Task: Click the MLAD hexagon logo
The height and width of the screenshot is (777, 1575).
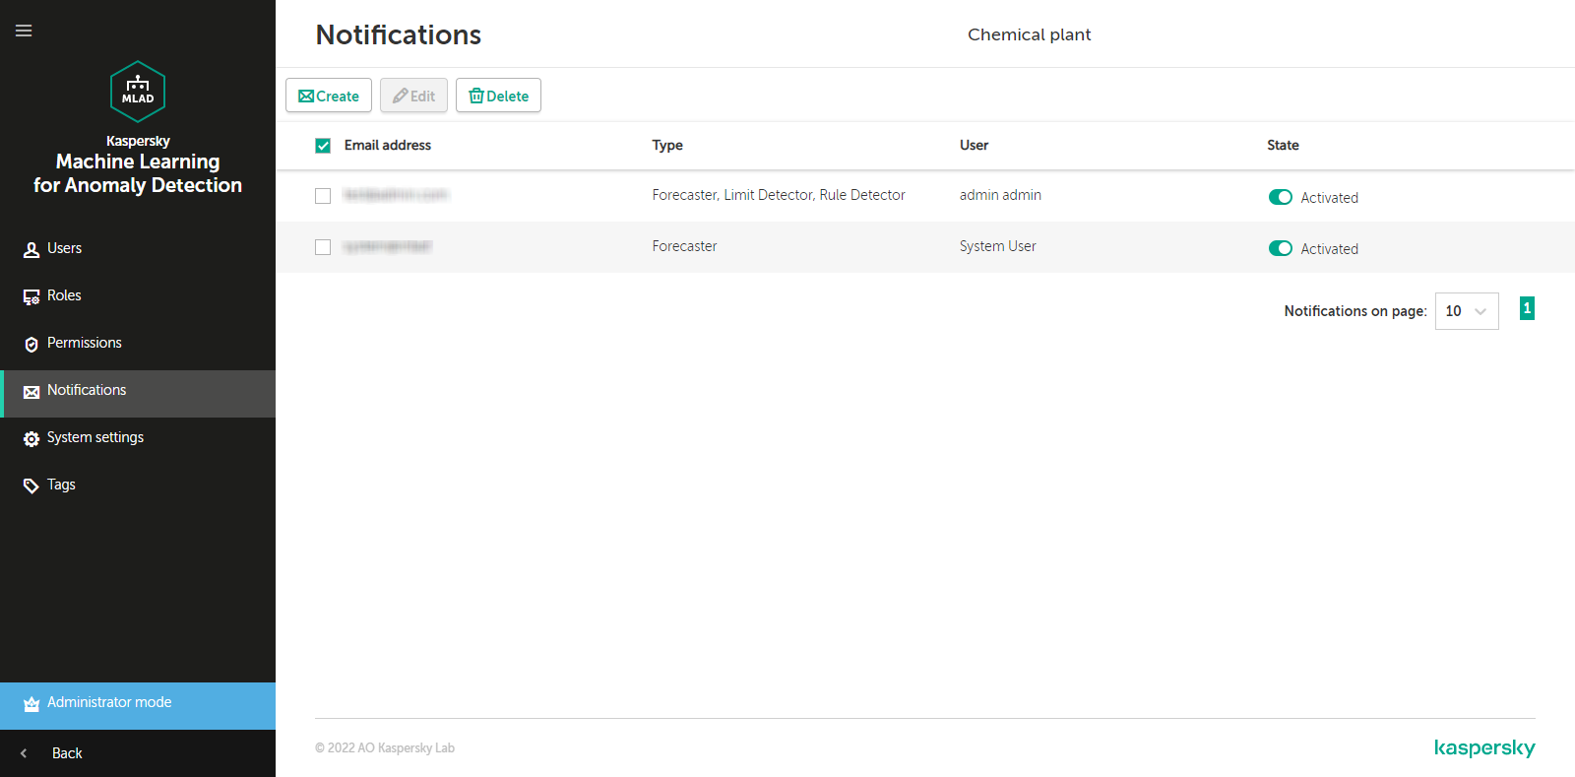Action: click(x=138, y=92)
